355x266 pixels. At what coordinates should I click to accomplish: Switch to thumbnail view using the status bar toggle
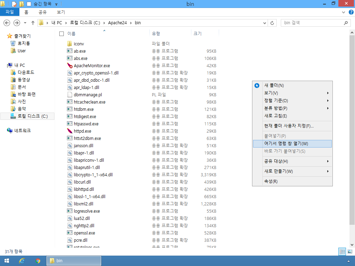point(349,251)
